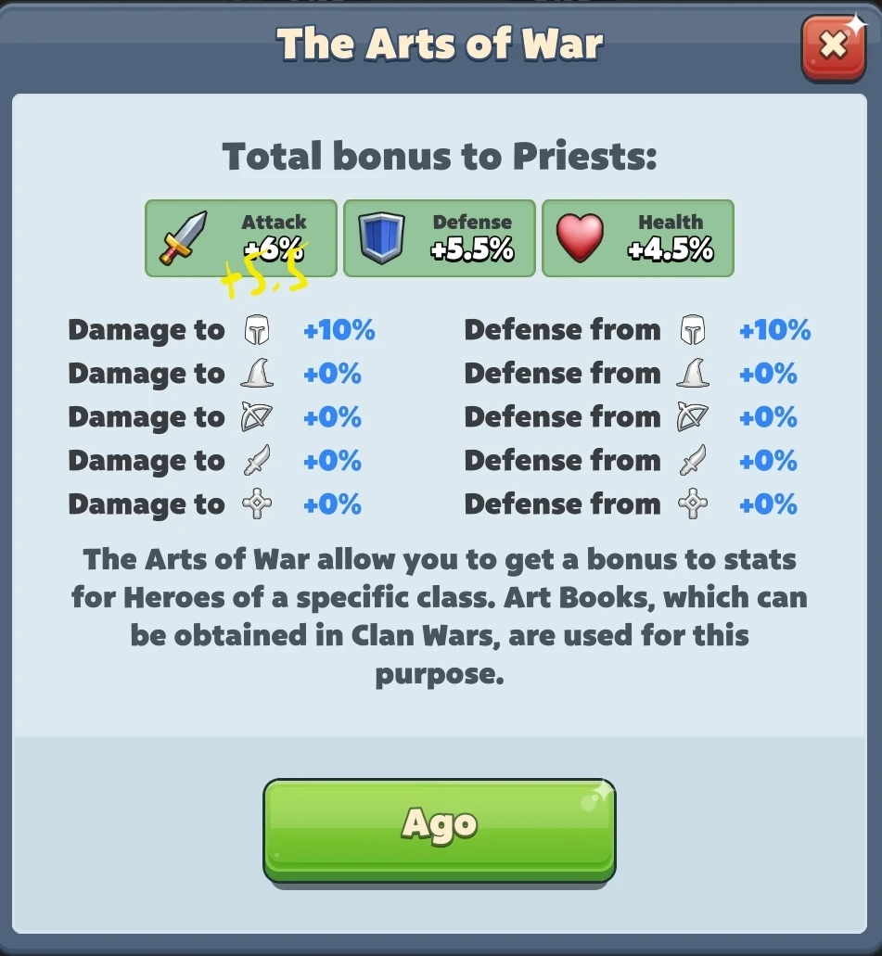This screenshot has width=882, height=956.
Task: Select the Attack +6% bonus panel
Action: (241, 238)
